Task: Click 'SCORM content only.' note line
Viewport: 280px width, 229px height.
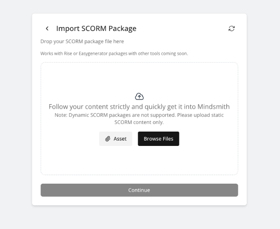Action: pyautogui.click(x=139, y=122)
